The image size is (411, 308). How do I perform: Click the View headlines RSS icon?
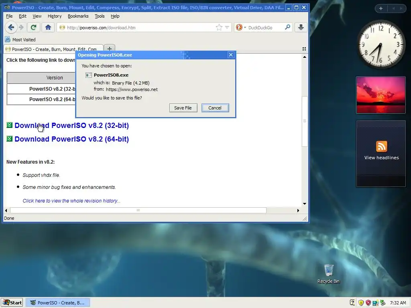[381, 146]
